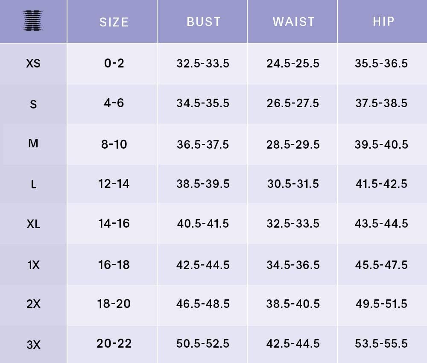The height and width of the screenshot is (363, 427).
Task: Click the S row label
Action: click(x=33, y=104)
